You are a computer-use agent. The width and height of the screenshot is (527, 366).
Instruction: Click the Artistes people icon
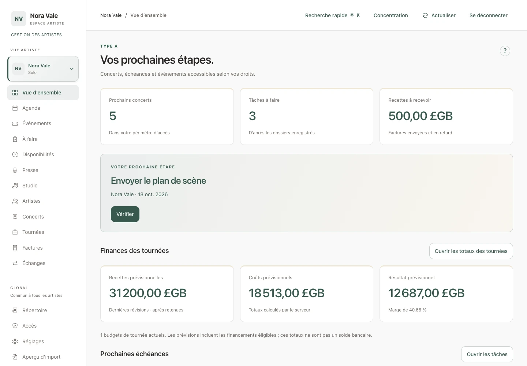pos(15,201)
